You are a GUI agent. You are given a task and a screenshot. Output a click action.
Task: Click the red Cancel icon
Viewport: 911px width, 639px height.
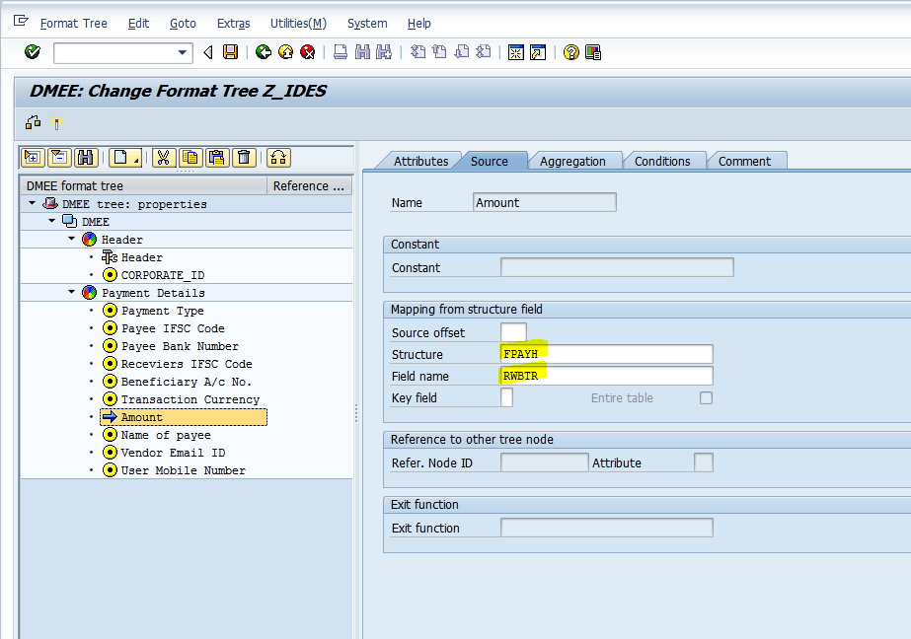click(x=308, y=52)
